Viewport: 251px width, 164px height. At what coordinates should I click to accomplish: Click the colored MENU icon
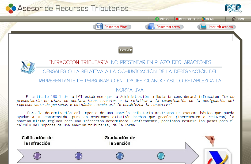tap(203, 19)
